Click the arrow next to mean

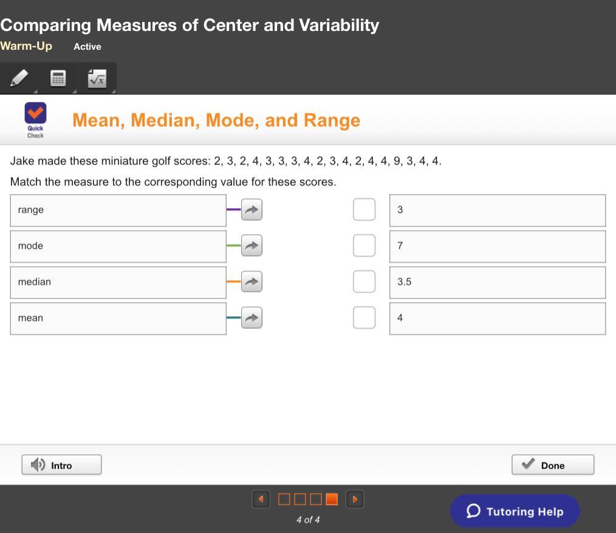252,317
